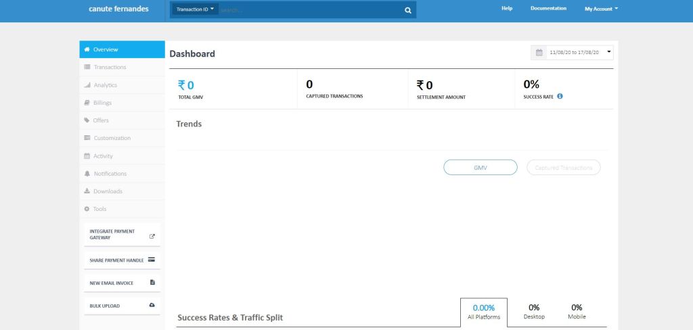Click the canute fernandes account name
The image size is (693, 330).
pos(119,9)
